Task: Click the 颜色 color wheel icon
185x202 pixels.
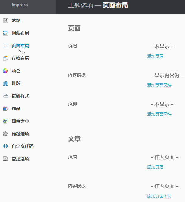Action: coord(5,71)
